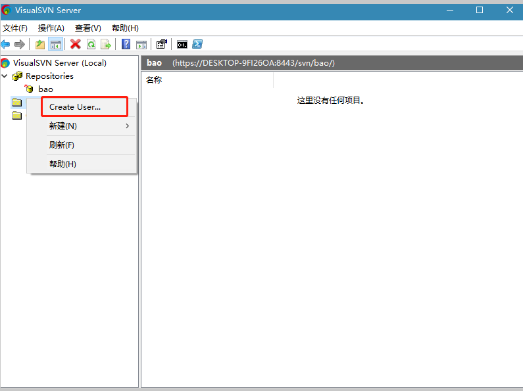Launch the PowerShell toolbar icon
523x391 pixels.
pos(197,44)
